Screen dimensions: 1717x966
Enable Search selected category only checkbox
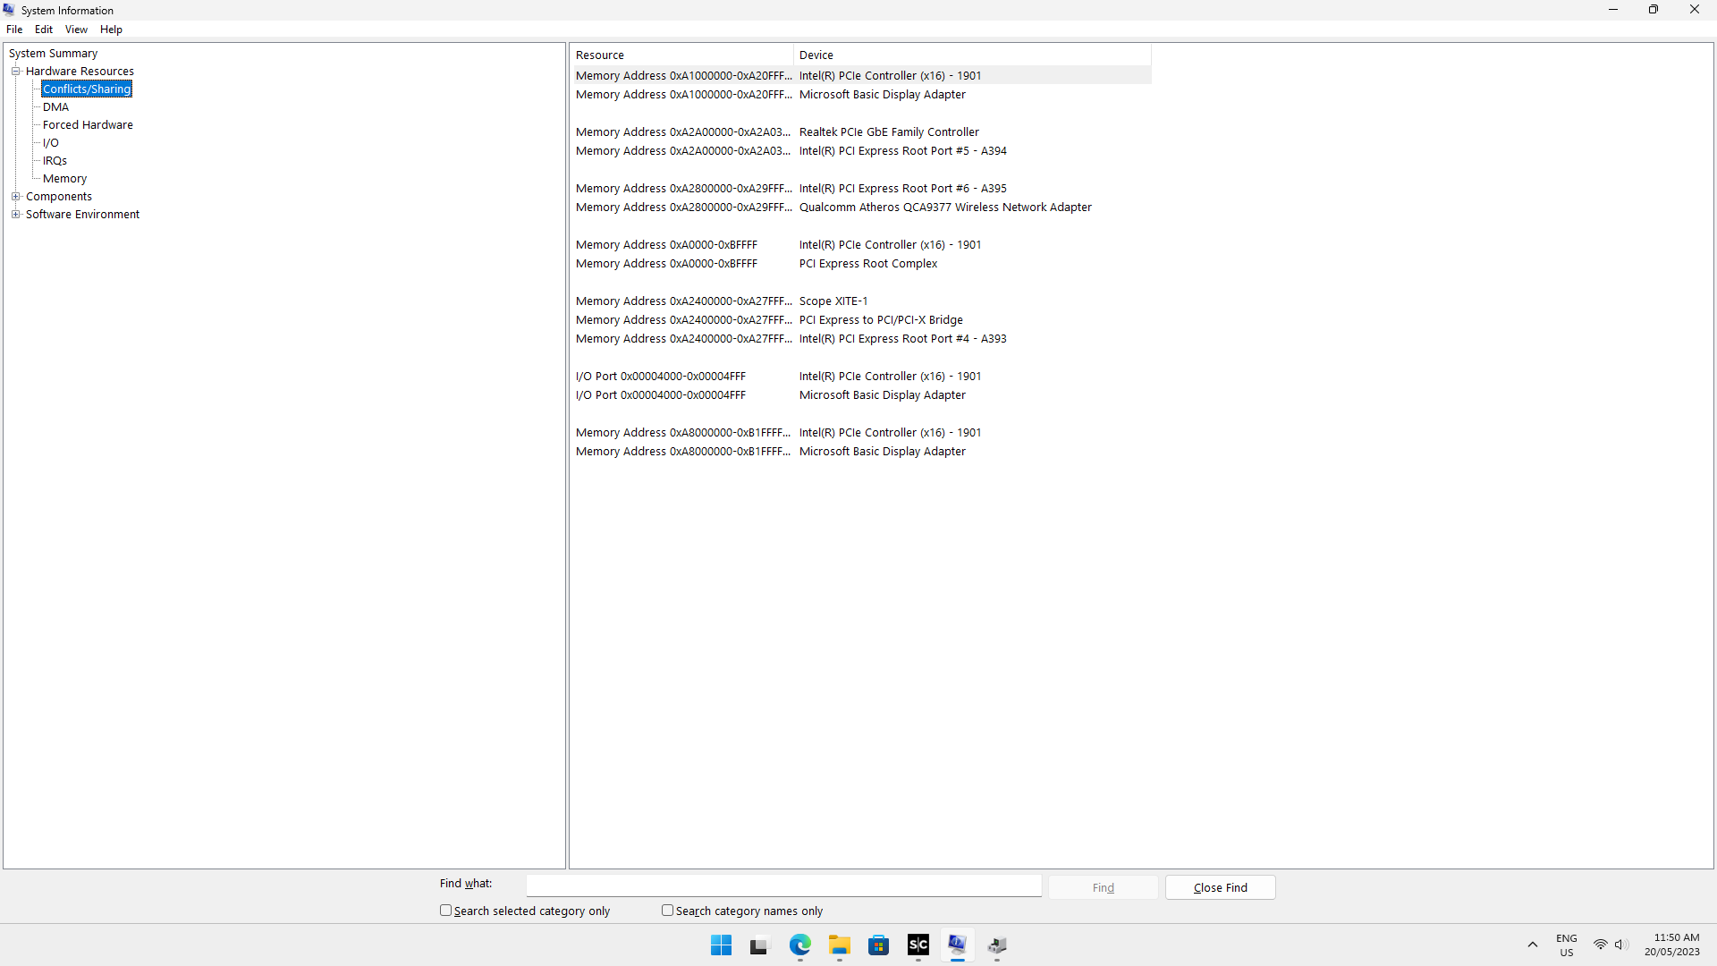click(x=445, y=911)
